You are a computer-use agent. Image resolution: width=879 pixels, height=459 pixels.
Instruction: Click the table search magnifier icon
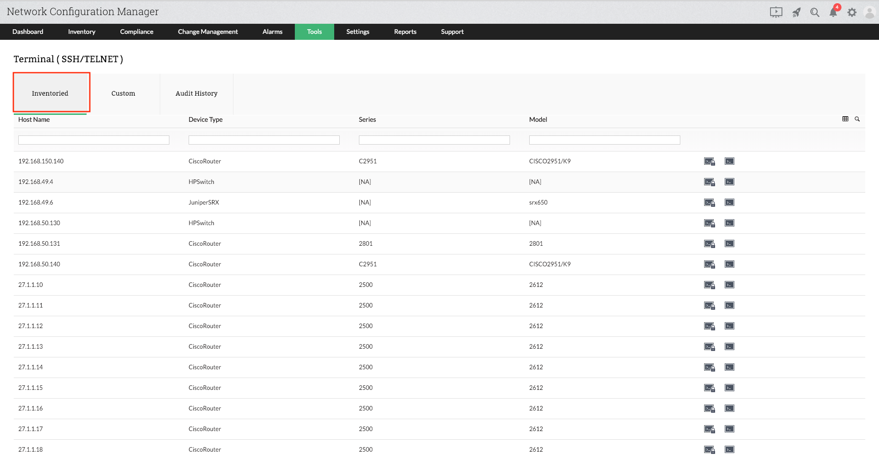[857, 119]
